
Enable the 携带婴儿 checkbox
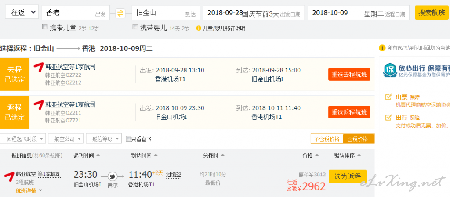[x=135, y=27]
